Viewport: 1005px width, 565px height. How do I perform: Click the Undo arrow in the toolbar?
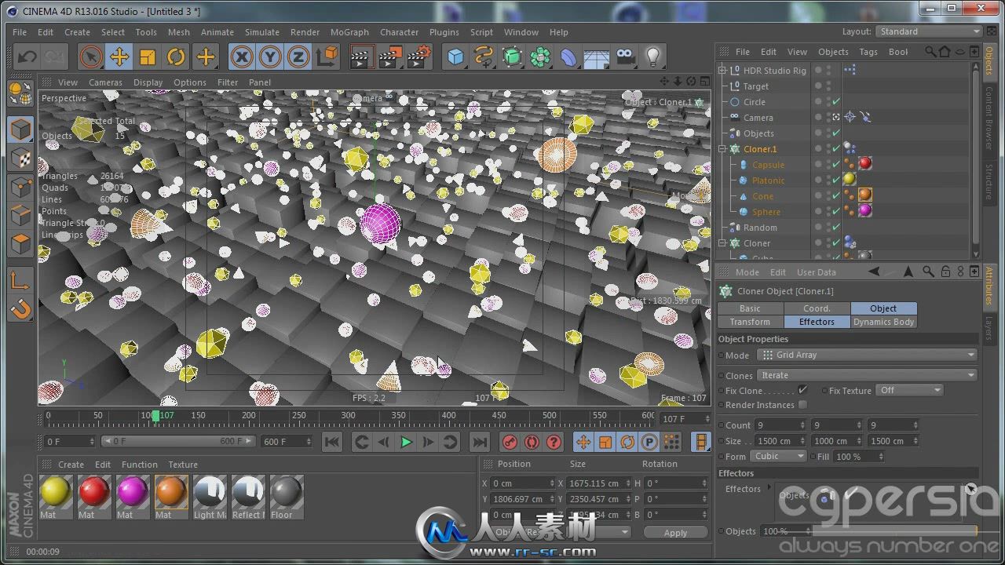[27, 56]
